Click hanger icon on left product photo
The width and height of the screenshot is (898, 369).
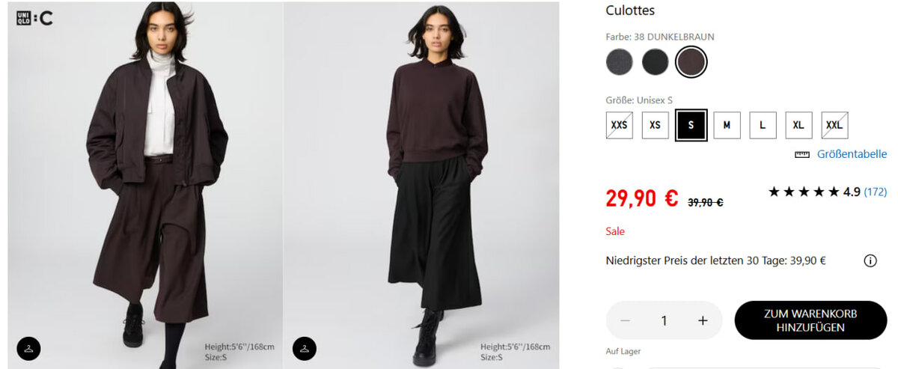(x=28, y=348)
